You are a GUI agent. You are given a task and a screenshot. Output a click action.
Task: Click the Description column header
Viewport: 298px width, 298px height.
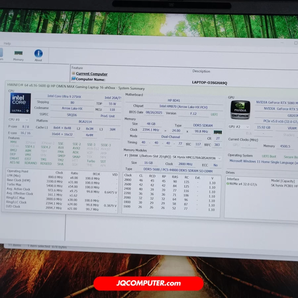[x=201, y=71]
